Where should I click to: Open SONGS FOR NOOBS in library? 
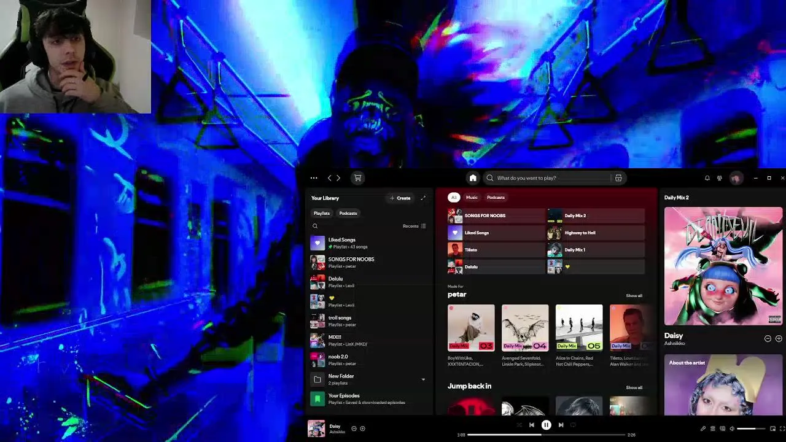click(x=368, y=263)
